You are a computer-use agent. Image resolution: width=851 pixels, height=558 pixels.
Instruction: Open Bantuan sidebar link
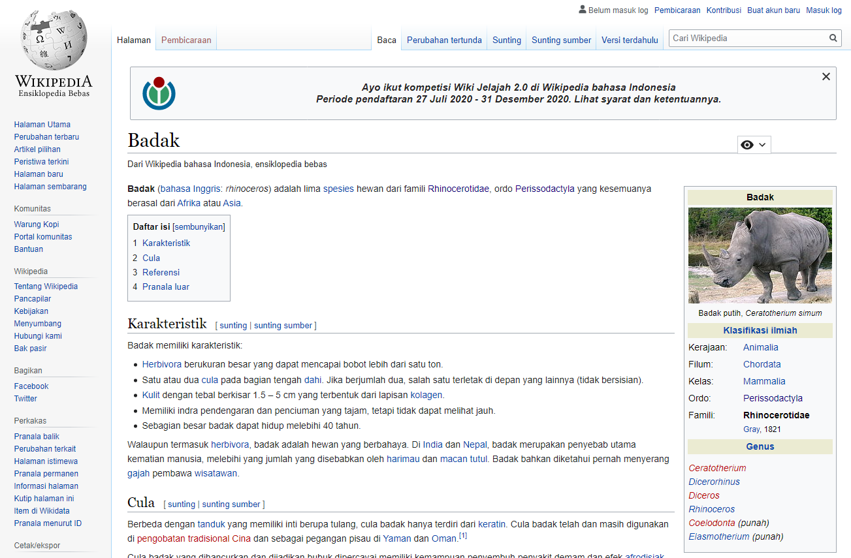[29, 249]
